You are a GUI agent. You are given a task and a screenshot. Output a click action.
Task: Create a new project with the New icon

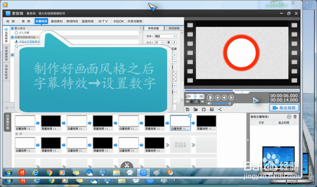click(x=188, y=110)
